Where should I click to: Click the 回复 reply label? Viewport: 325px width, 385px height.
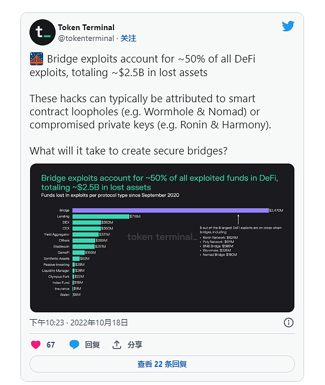(x=92, y=345)
